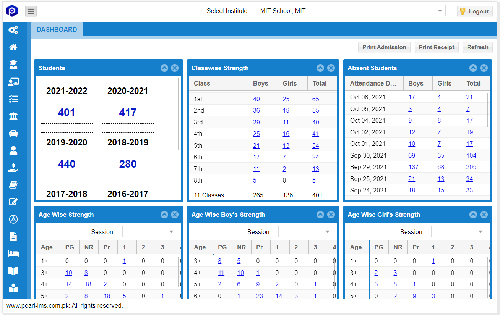The height and width of the screenshot is (315, 500).
Task: Open the checklist icon in the sidebar
Action: coord(13,99)
